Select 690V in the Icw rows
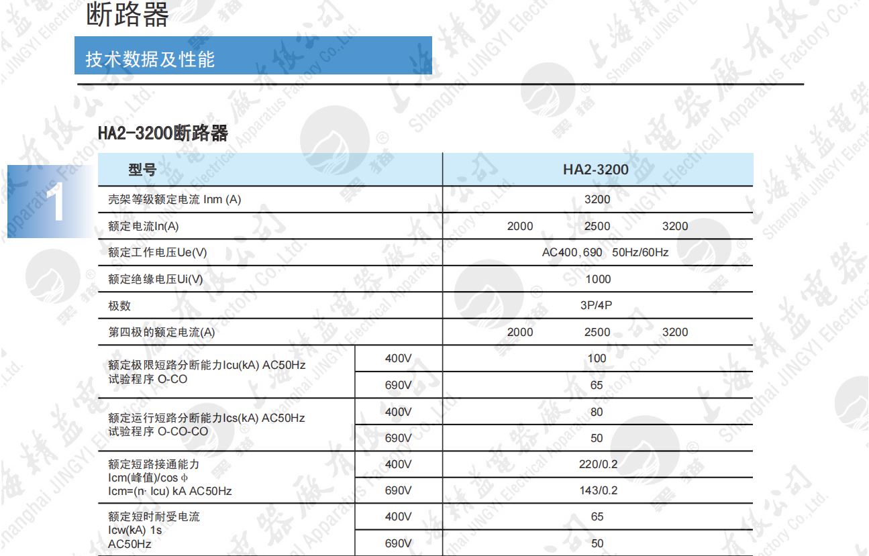Screen dimensions: 869x556 [x=399, y=543]
